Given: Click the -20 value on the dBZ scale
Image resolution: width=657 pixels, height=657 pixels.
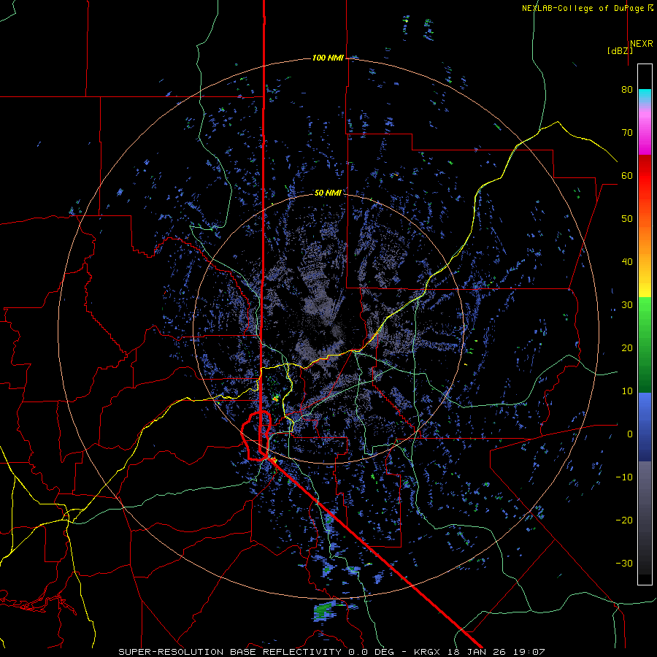Looking at the screenshot, I should pyautogui.click(x=624, y=520).
